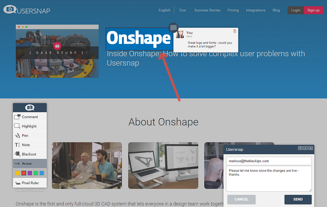Open the help icon on the Usersnap dialog
The height and width of the screenshot is (207, 327).
click(x=300, y=148)
